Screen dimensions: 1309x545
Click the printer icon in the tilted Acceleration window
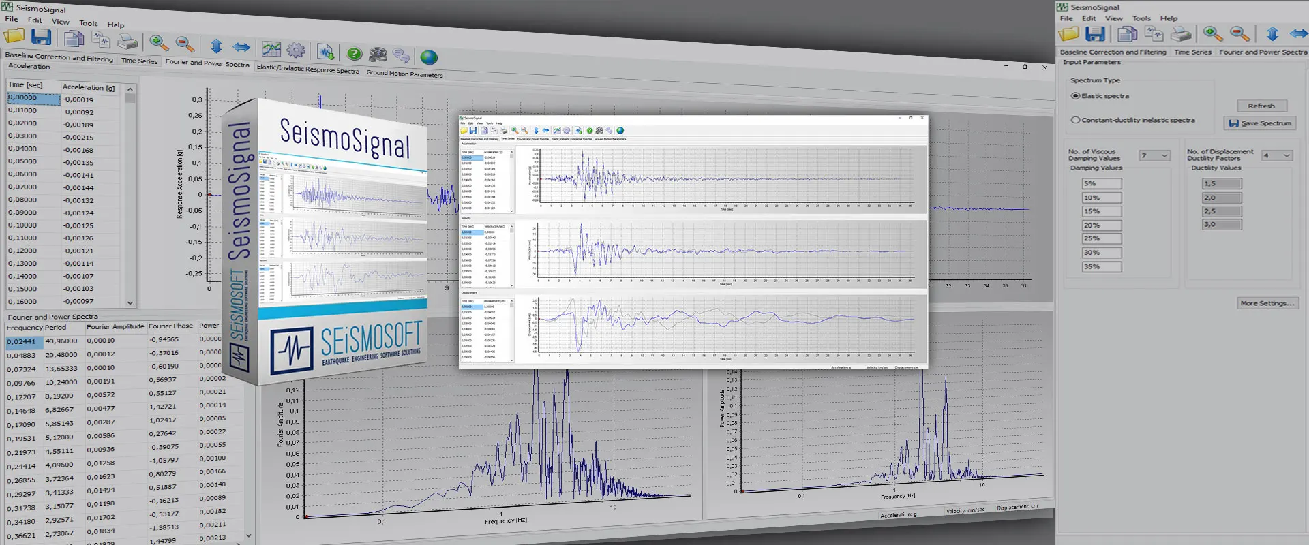tap(127, 42)
